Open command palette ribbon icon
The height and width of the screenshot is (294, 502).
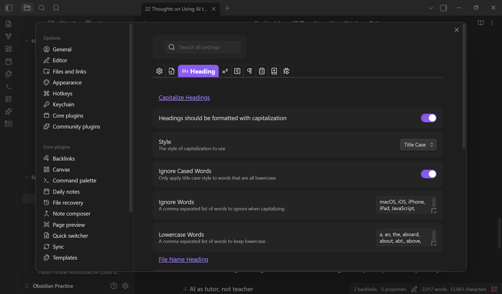click(x=9, y=86)
